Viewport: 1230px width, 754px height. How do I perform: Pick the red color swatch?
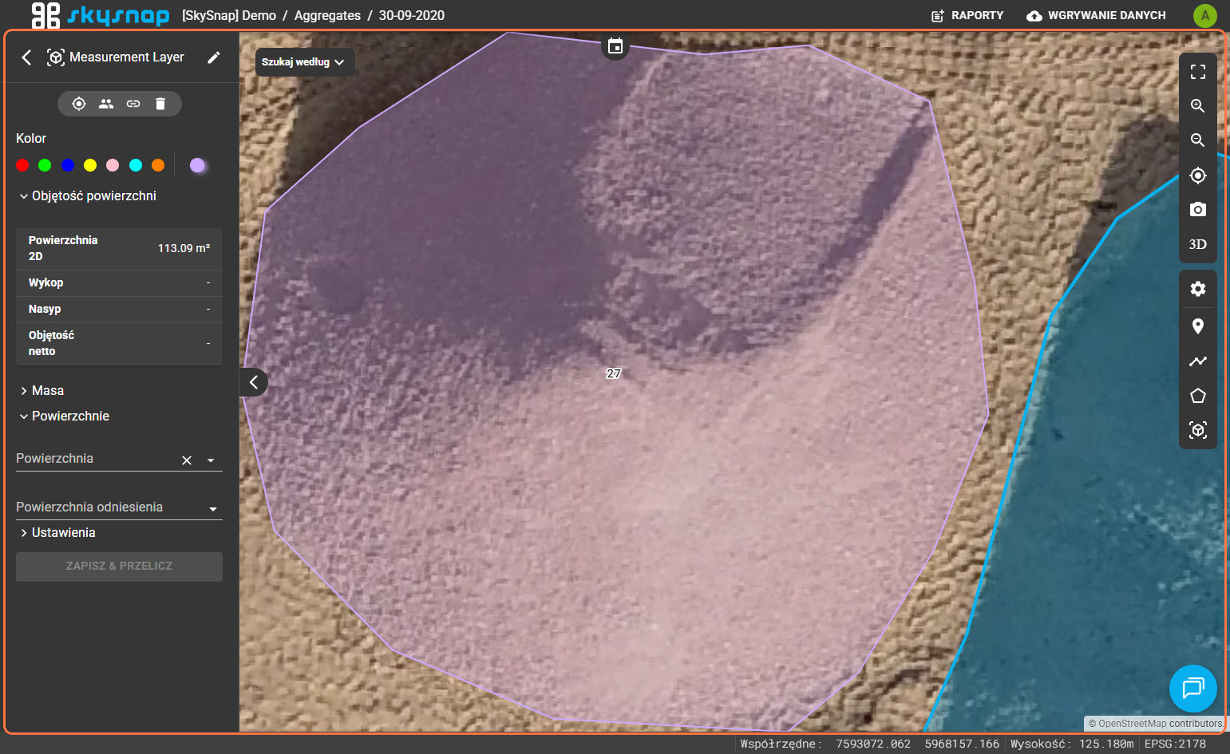22,165
